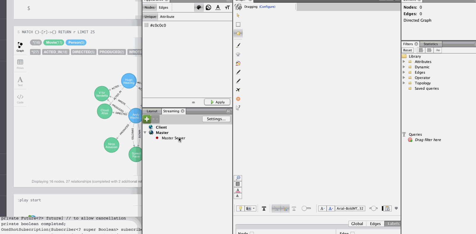Expand the Operator folder in Filters library
Screen dimensions: 476x234
pos(404,78)
